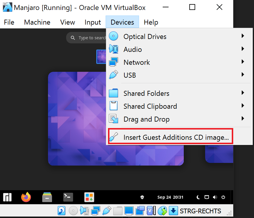Open the software installer icon in Manjaro panel

(x=89, y=197)
